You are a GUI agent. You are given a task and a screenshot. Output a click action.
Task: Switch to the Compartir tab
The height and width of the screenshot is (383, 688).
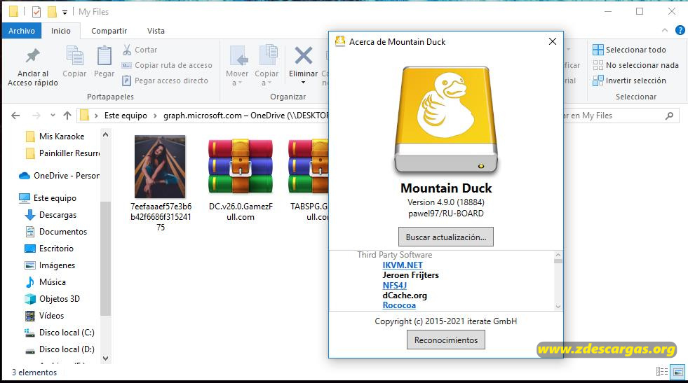click(109, 31)
